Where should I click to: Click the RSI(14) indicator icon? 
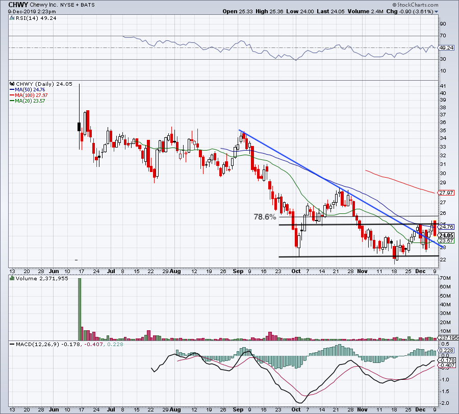[11, 17]
